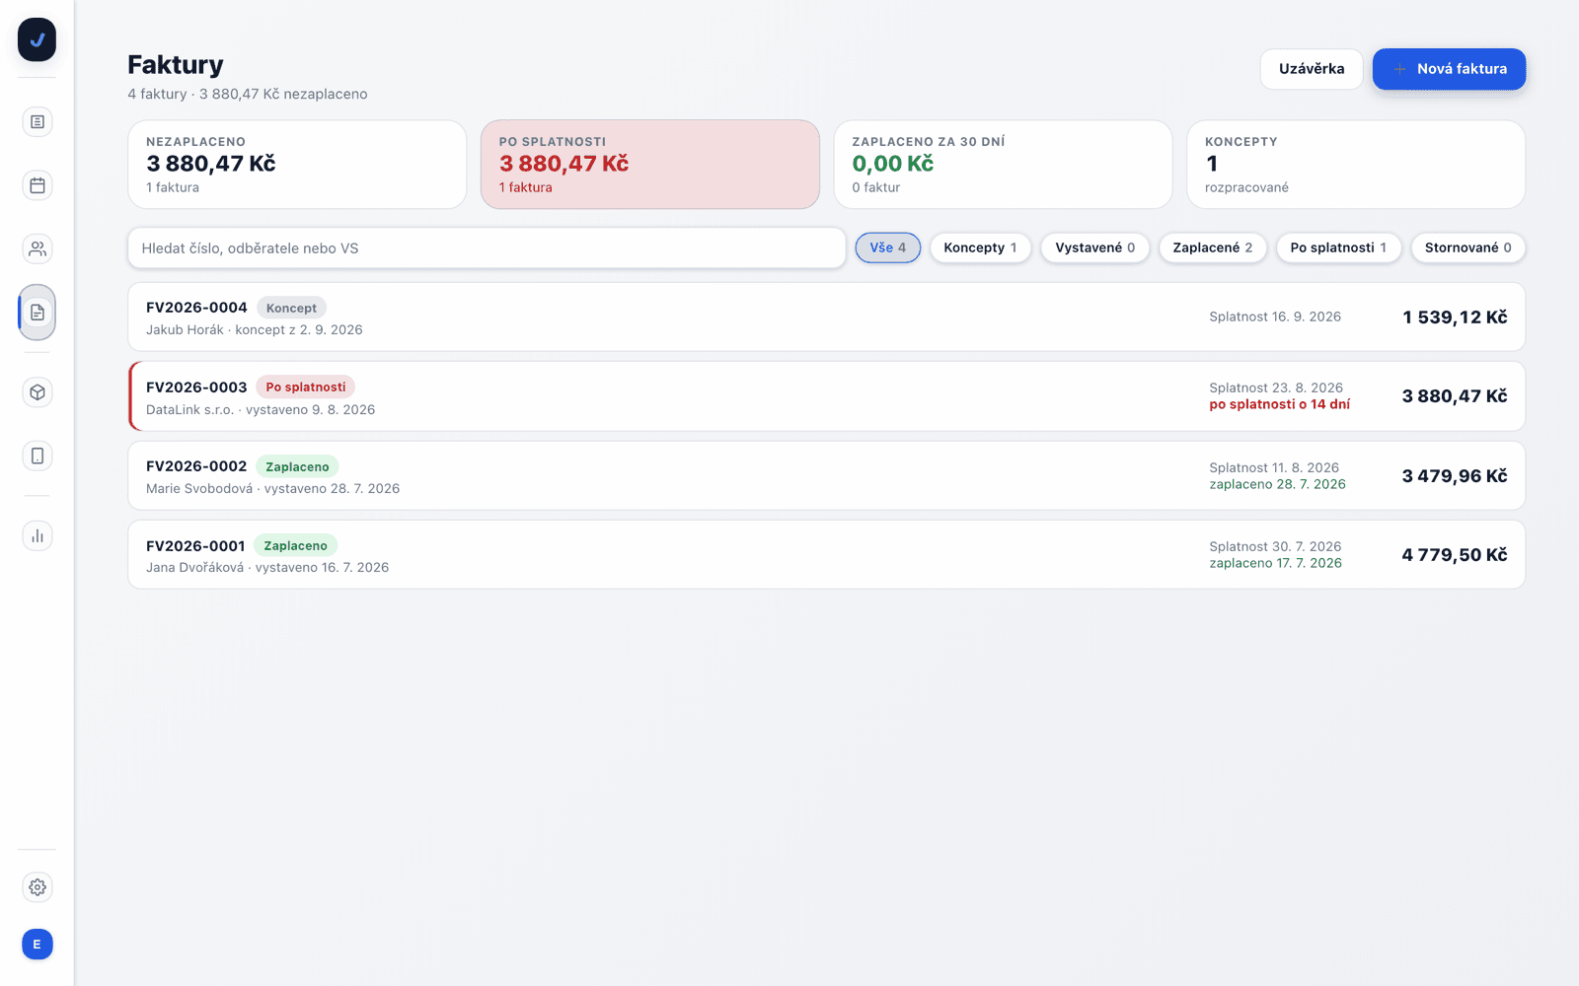Open the red Po splatnosti summary card
The width and height of the screenshot is (1579, 986).
pyautogui.click(x=649, y=165)
